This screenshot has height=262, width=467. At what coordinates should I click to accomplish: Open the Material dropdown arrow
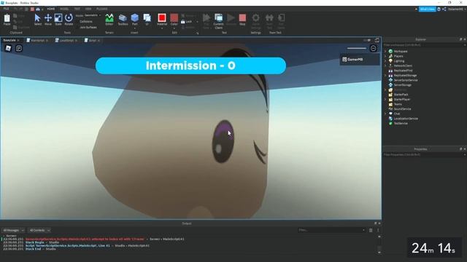(162, 28)
